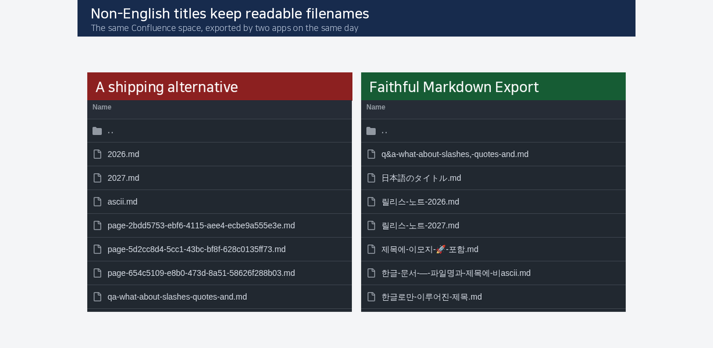Click file icon beside the rocket emoji filename

point(371,249)
